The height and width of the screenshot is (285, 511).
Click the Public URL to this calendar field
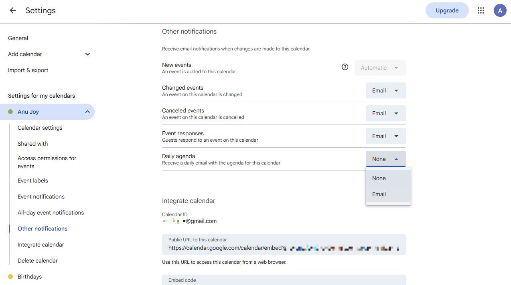pyautogui.click(x=284, y=245)
